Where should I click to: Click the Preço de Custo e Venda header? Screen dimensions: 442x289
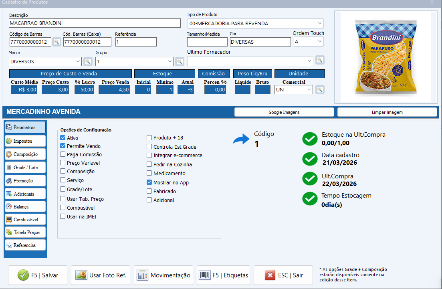click(71, 74)
